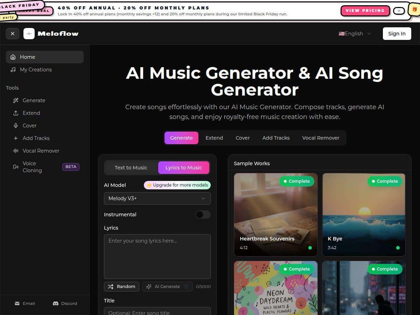Select the Home icon in the sidebar

point(13,57)
